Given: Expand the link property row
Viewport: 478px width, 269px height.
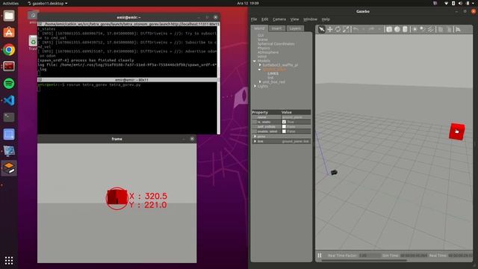Looking at the screenshot, I should 255,141.
